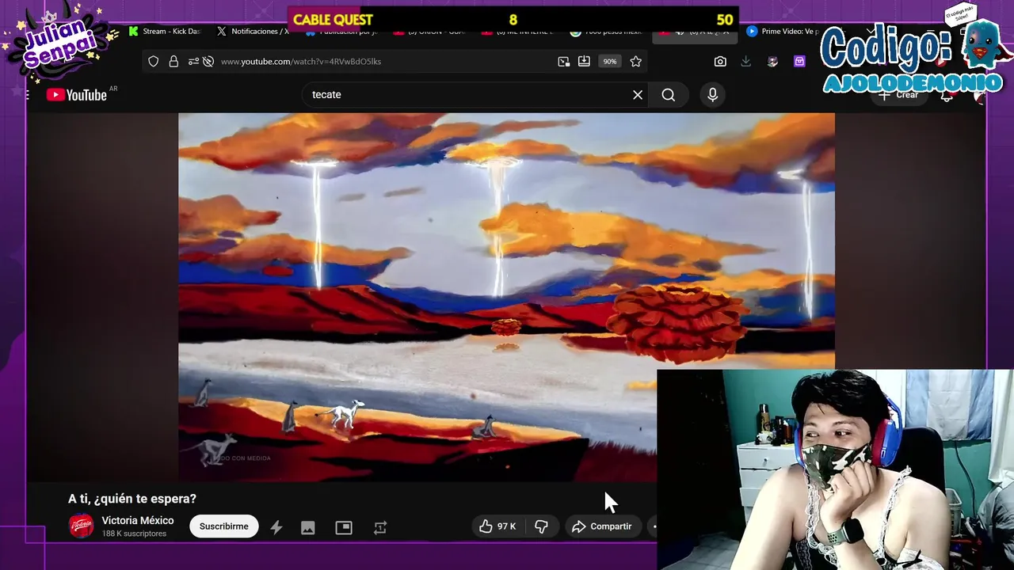Open the 'Victoria México' channel name link

(138, 520)
